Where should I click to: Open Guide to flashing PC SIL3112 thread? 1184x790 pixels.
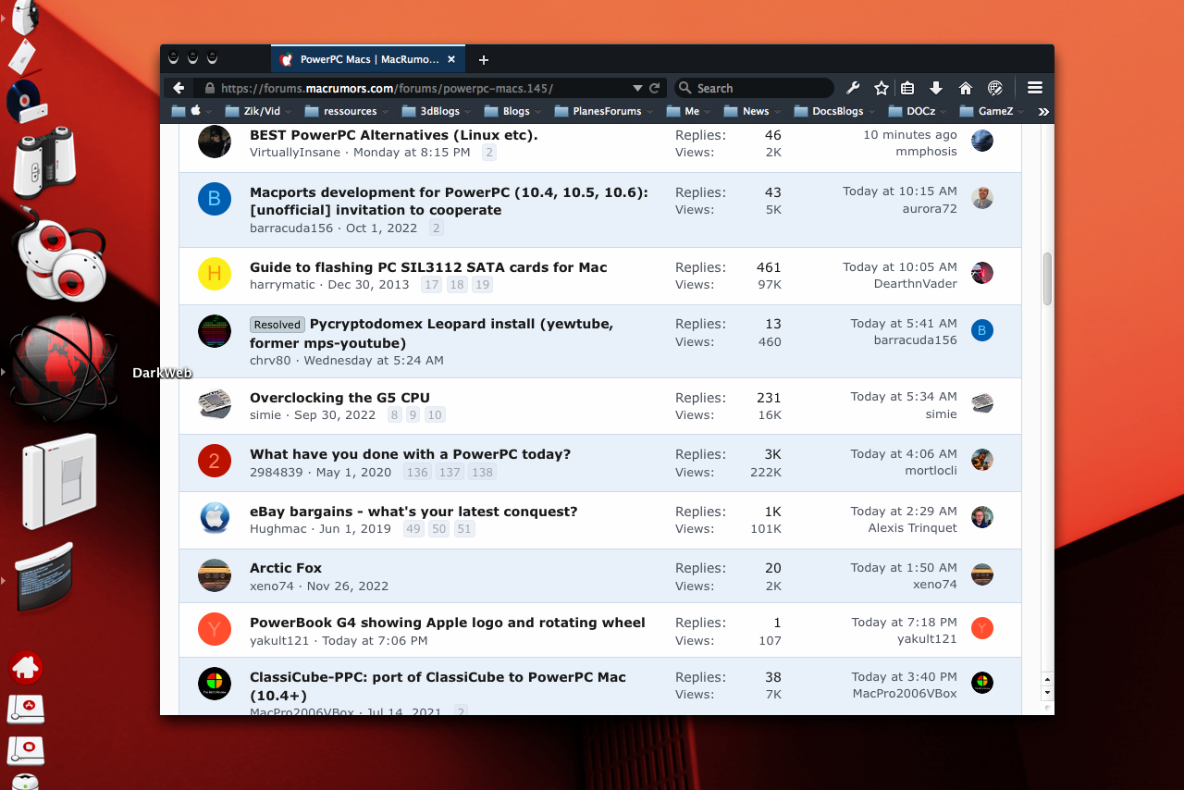[428, 267]
